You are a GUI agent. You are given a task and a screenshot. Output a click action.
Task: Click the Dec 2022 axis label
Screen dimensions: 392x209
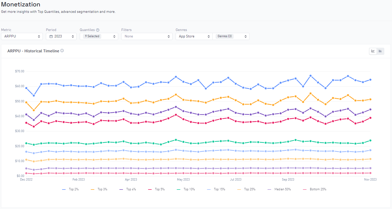pyautogui.click(x=26, y=180)
